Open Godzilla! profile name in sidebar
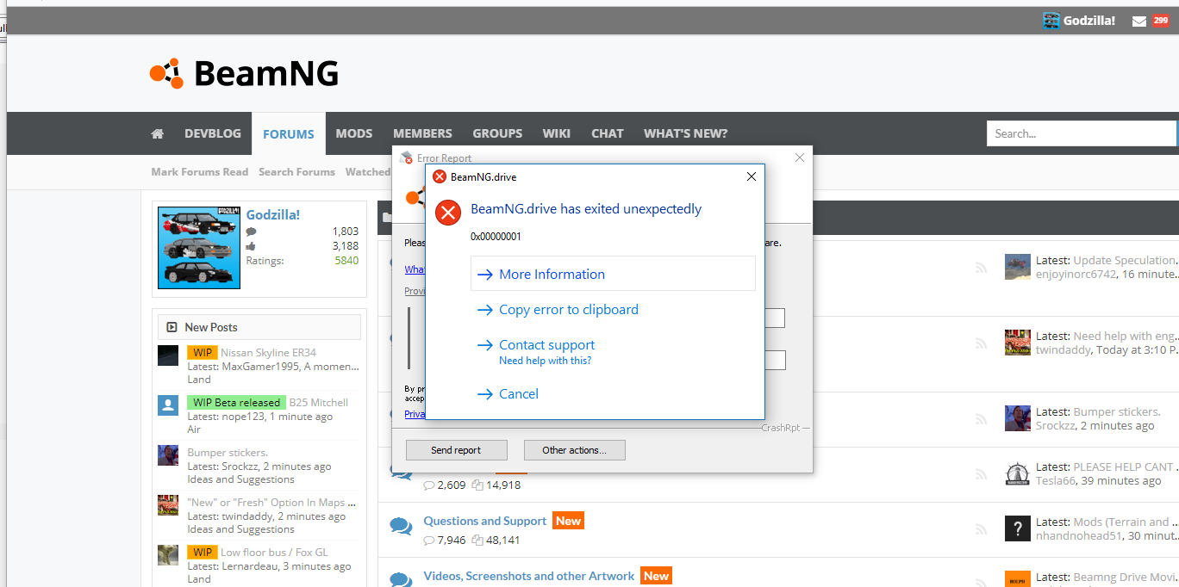 point(273,214)
